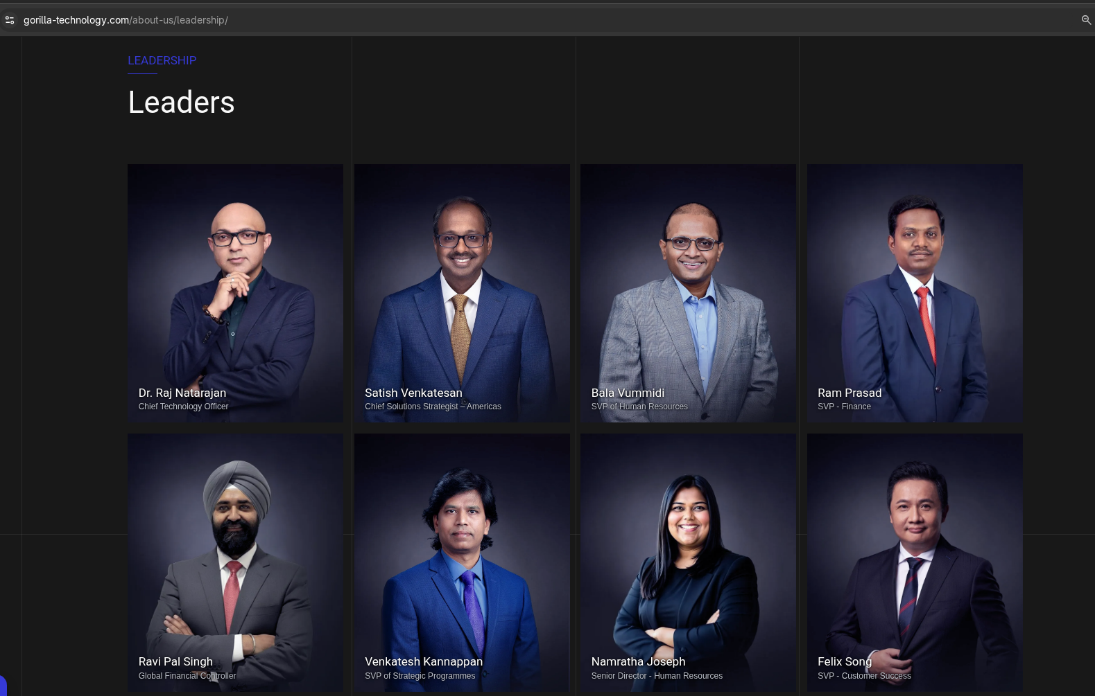The image size is (1095, 696).
Task: Open site information icon in address bar
Action: coord(10,20)
